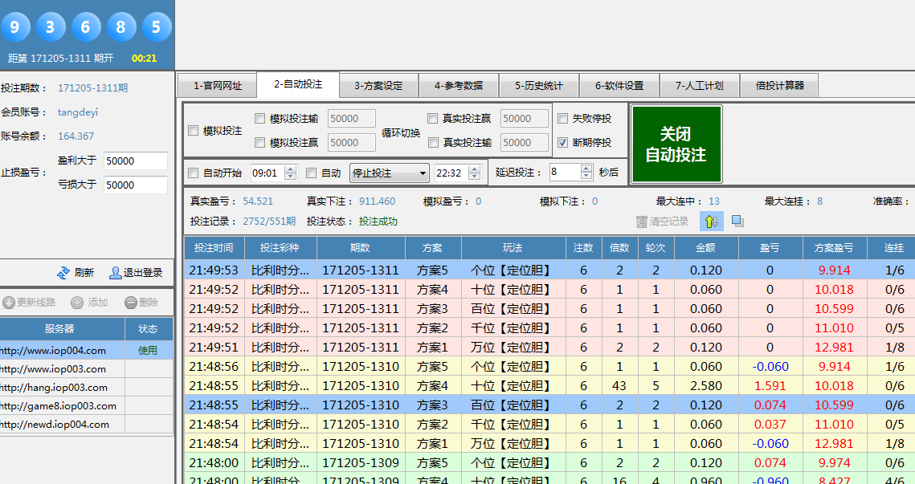Click the 刷新 refresh icon

63,273
